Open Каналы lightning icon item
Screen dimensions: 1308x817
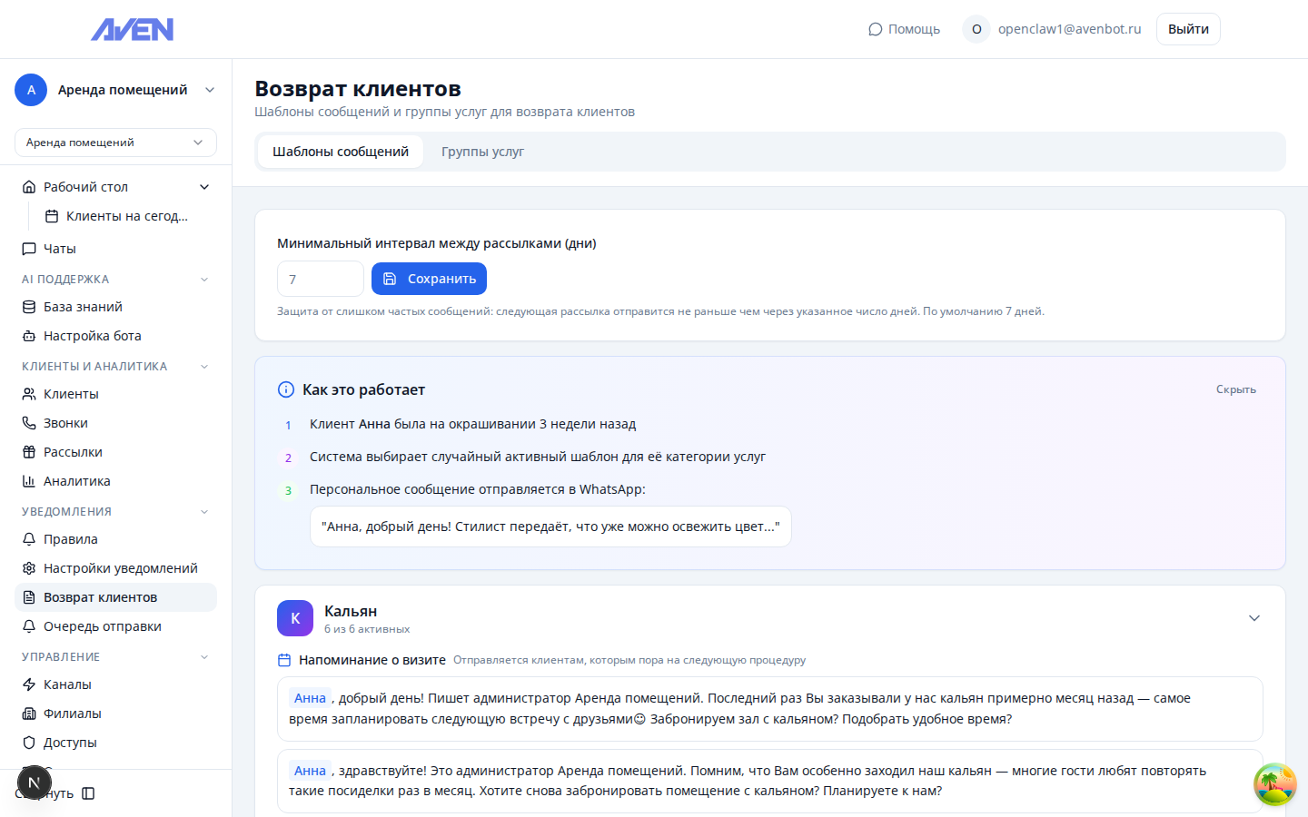tap(29, 684)
